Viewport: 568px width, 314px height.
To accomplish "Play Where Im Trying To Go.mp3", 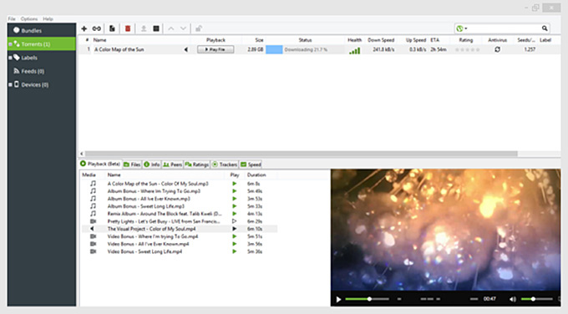I will coord(235,191).
